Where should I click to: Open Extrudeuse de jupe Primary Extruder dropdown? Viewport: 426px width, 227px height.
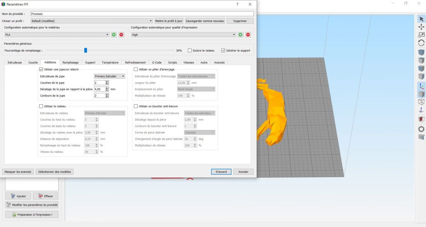pos(109,76)
